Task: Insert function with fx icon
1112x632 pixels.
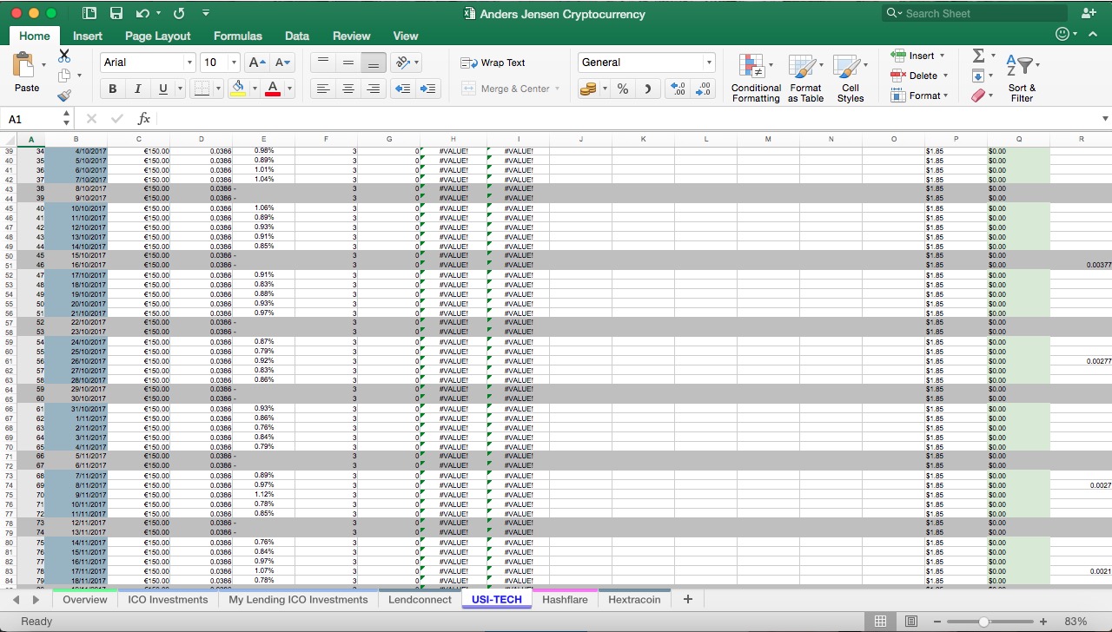Action: (144, 119)
